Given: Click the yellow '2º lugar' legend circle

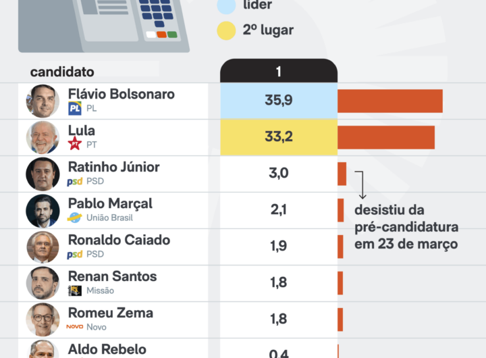Looking at the screenshot, I should [227, 30].
